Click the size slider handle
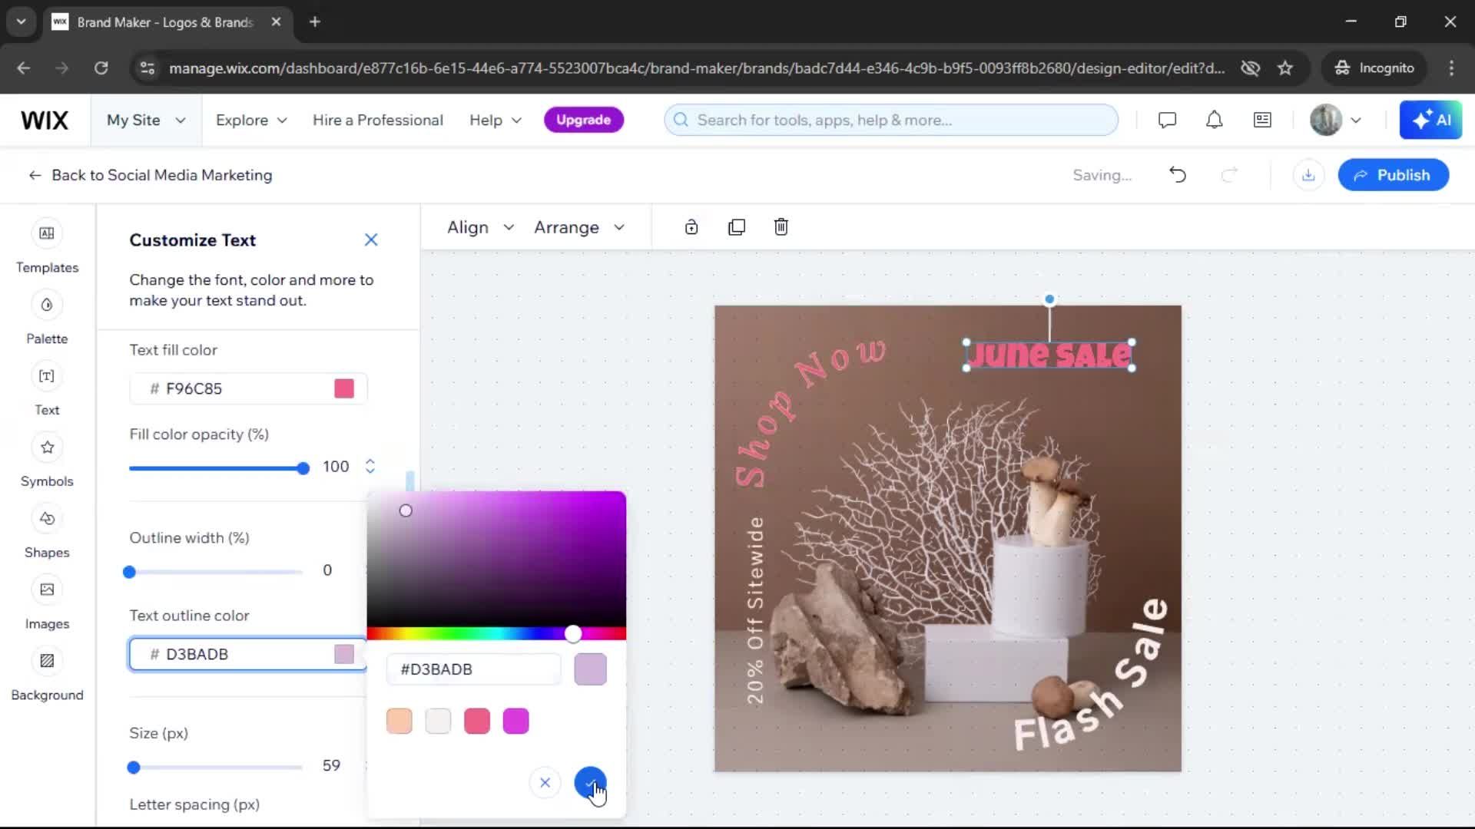This screenshot has height=829, width=1475. click(x=134, y=768)
